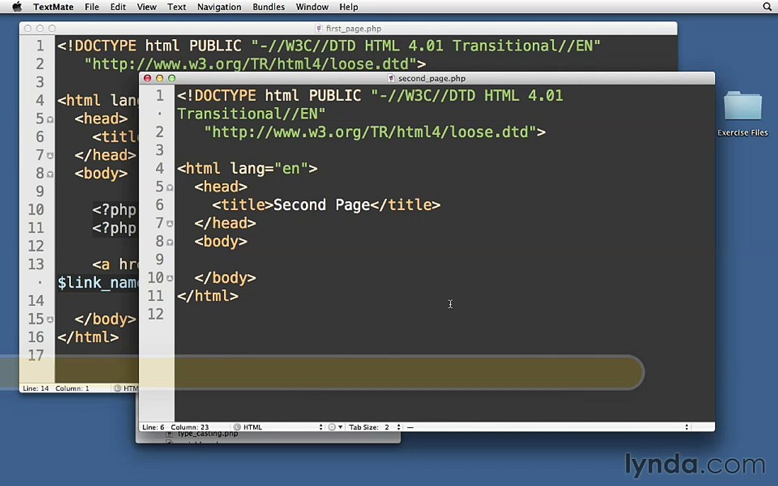Open the Navigation menu

[219, 7]
